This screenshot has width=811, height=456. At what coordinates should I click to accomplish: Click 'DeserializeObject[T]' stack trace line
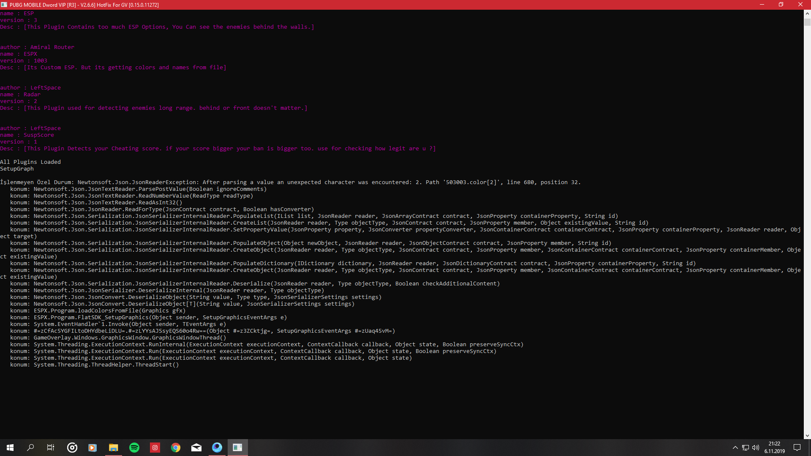pos(182,304)
